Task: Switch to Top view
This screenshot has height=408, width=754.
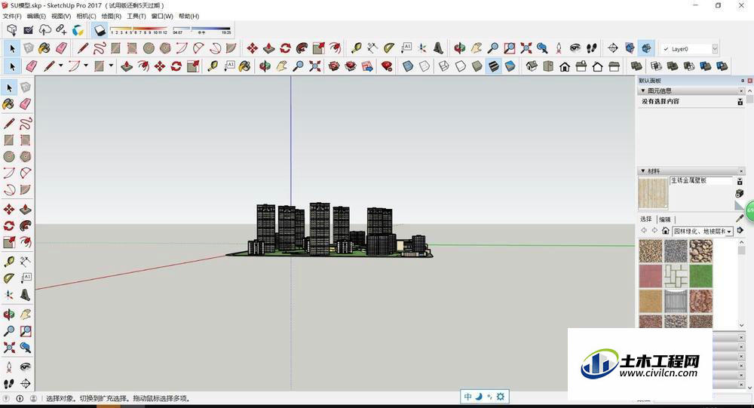Action: 548,66
